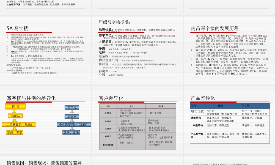The image size is (275, 165).
Task: Click the down arrow between 写字楼 and 必需品
Action: pyautogui.click(x=72, y=112)
